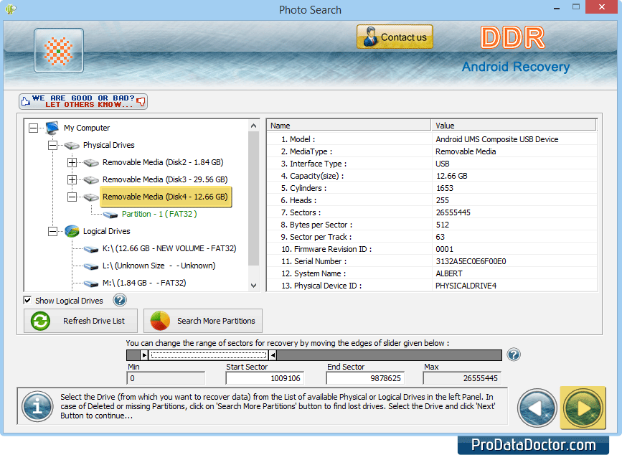Select Removable Media (Disk3 - 29.56 GB)
This screenshot has height=455, width=622.
point(165,179)
